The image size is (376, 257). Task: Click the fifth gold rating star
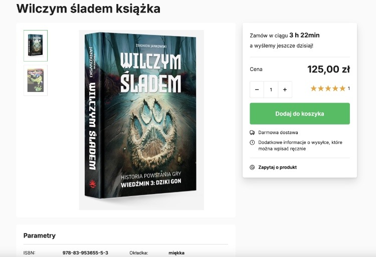tap(342, 88)
